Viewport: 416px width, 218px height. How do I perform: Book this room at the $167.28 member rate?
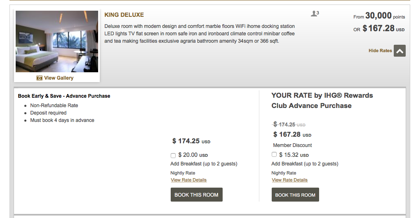(x=295, y=195)
